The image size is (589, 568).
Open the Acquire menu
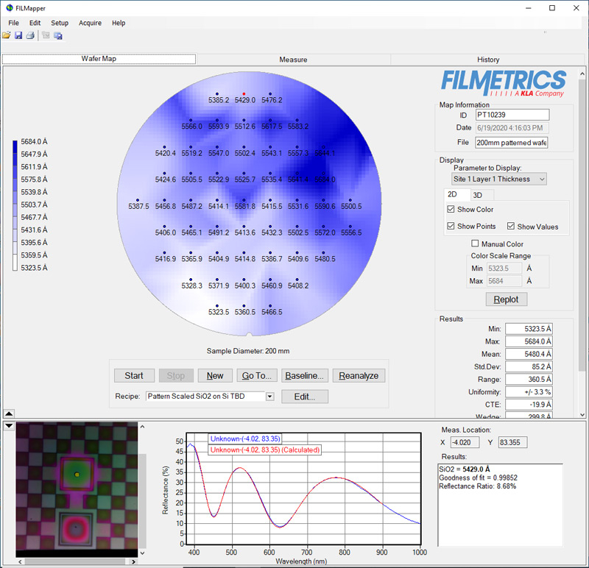pos(90,23)
